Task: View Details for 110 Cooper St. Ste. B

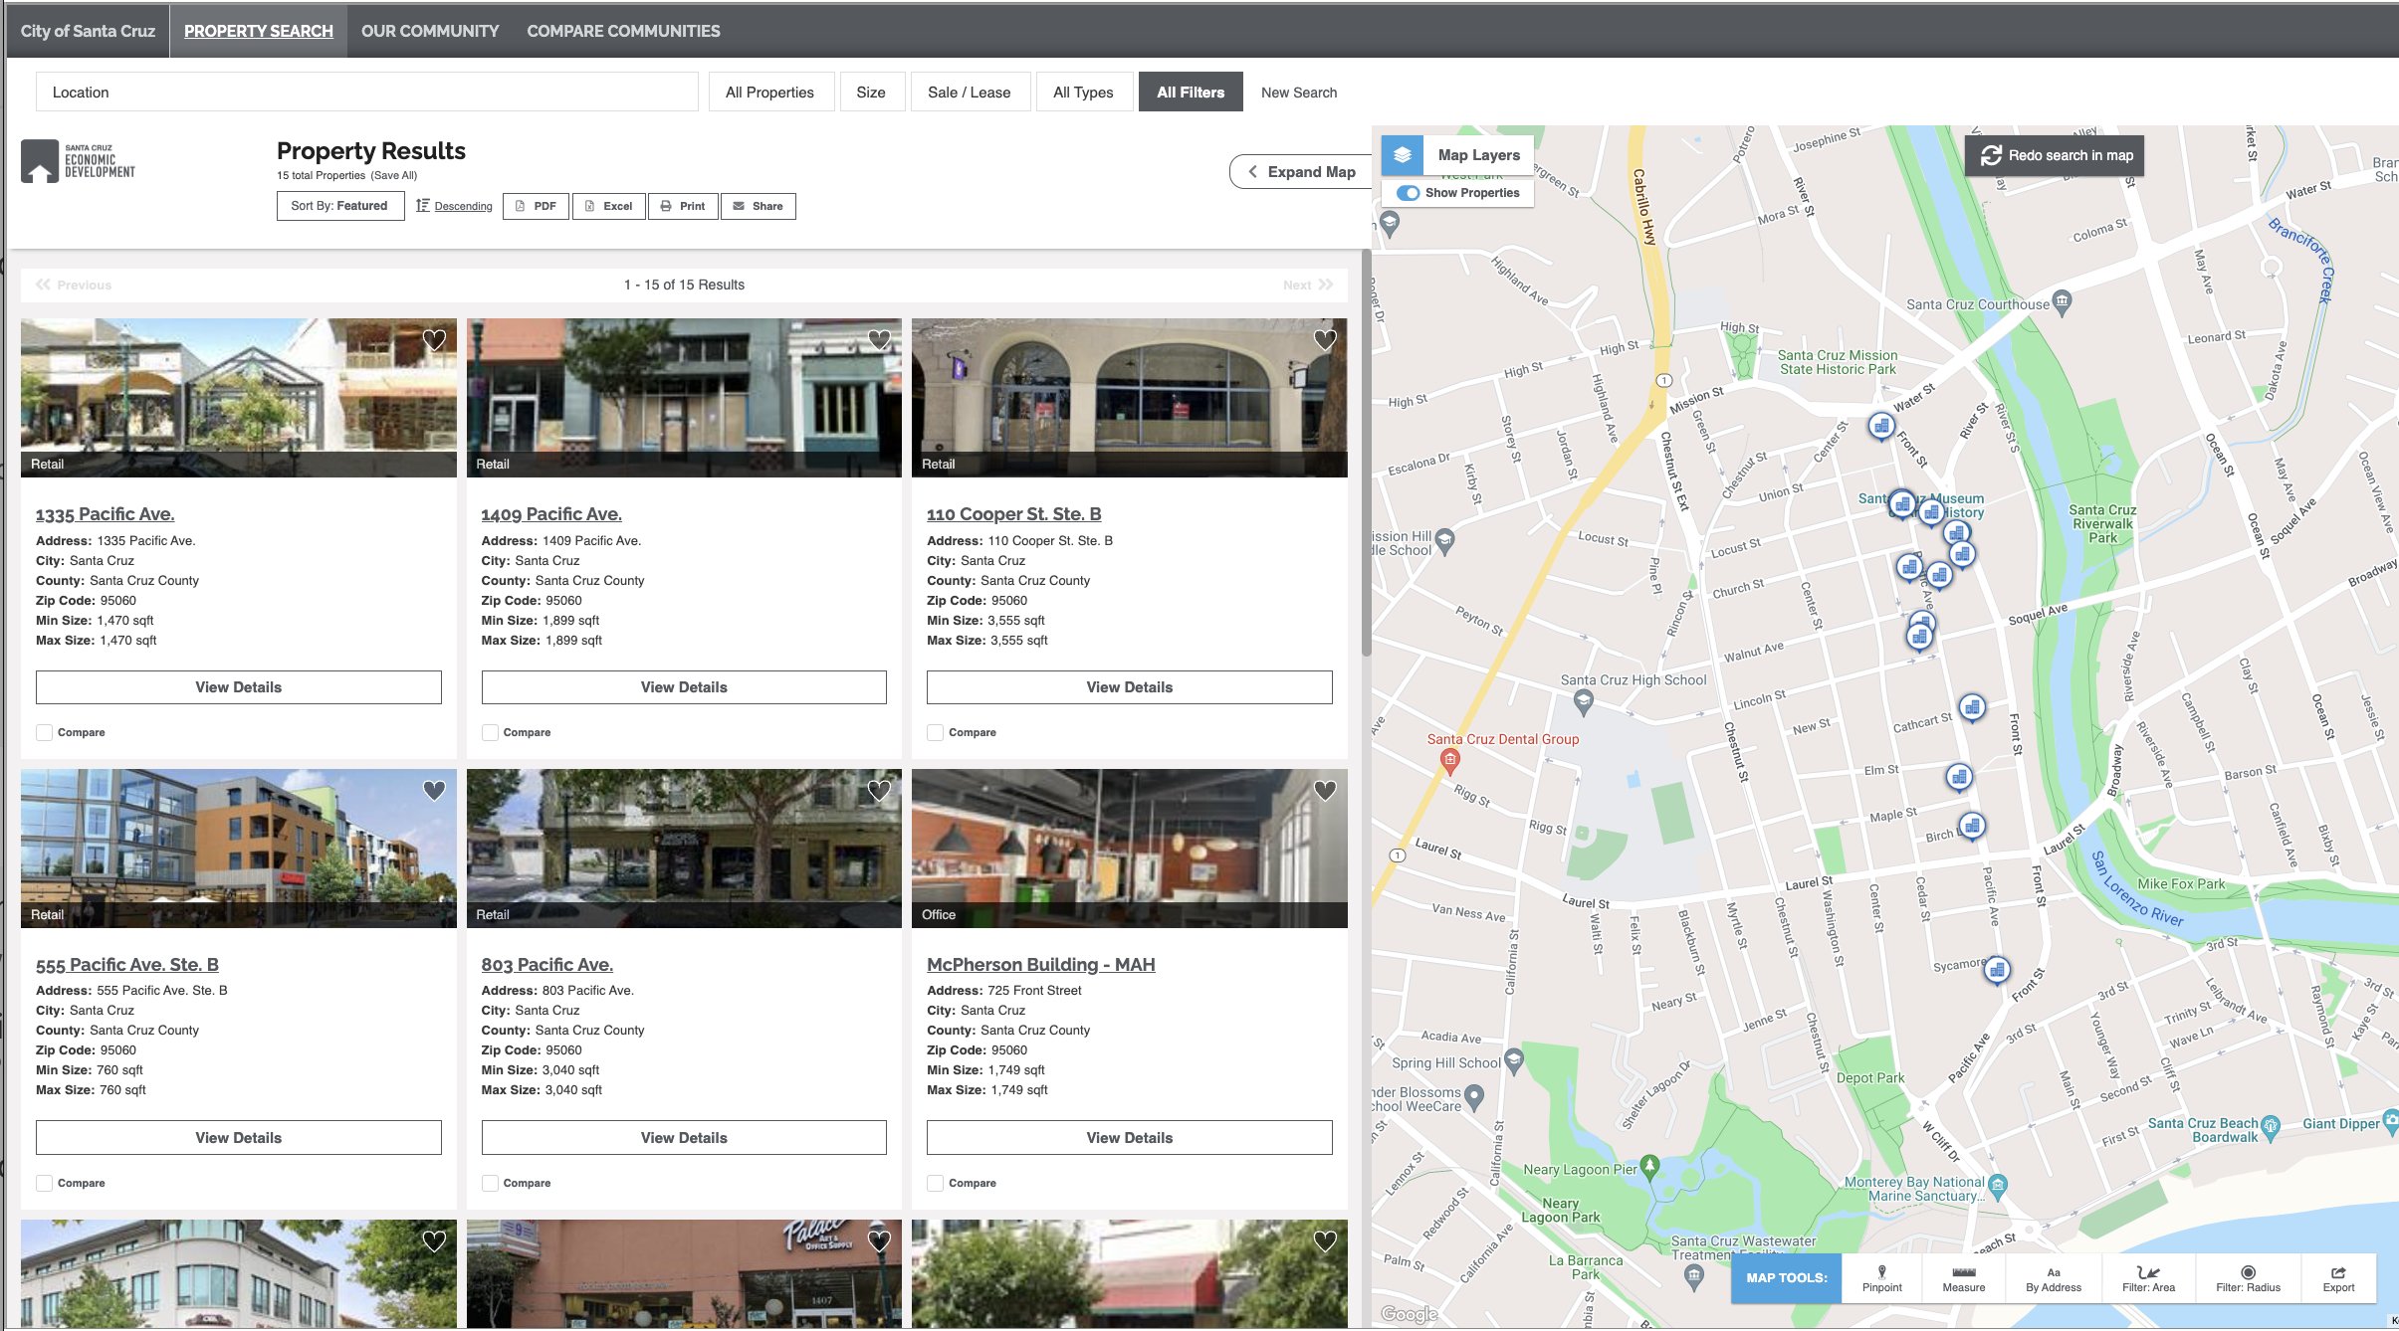Action: (x=1130, y=687)
